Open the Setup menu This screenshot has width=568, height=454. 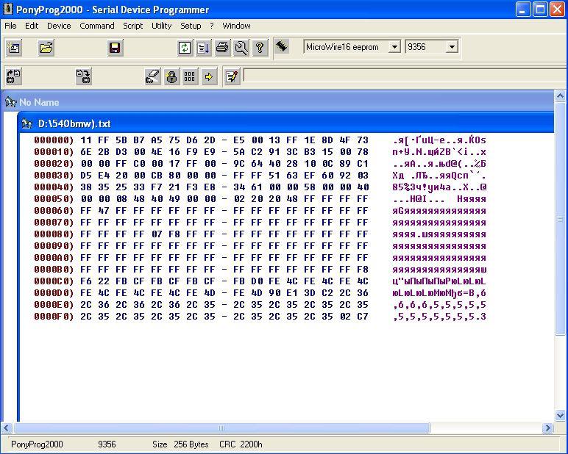[191, 26]
